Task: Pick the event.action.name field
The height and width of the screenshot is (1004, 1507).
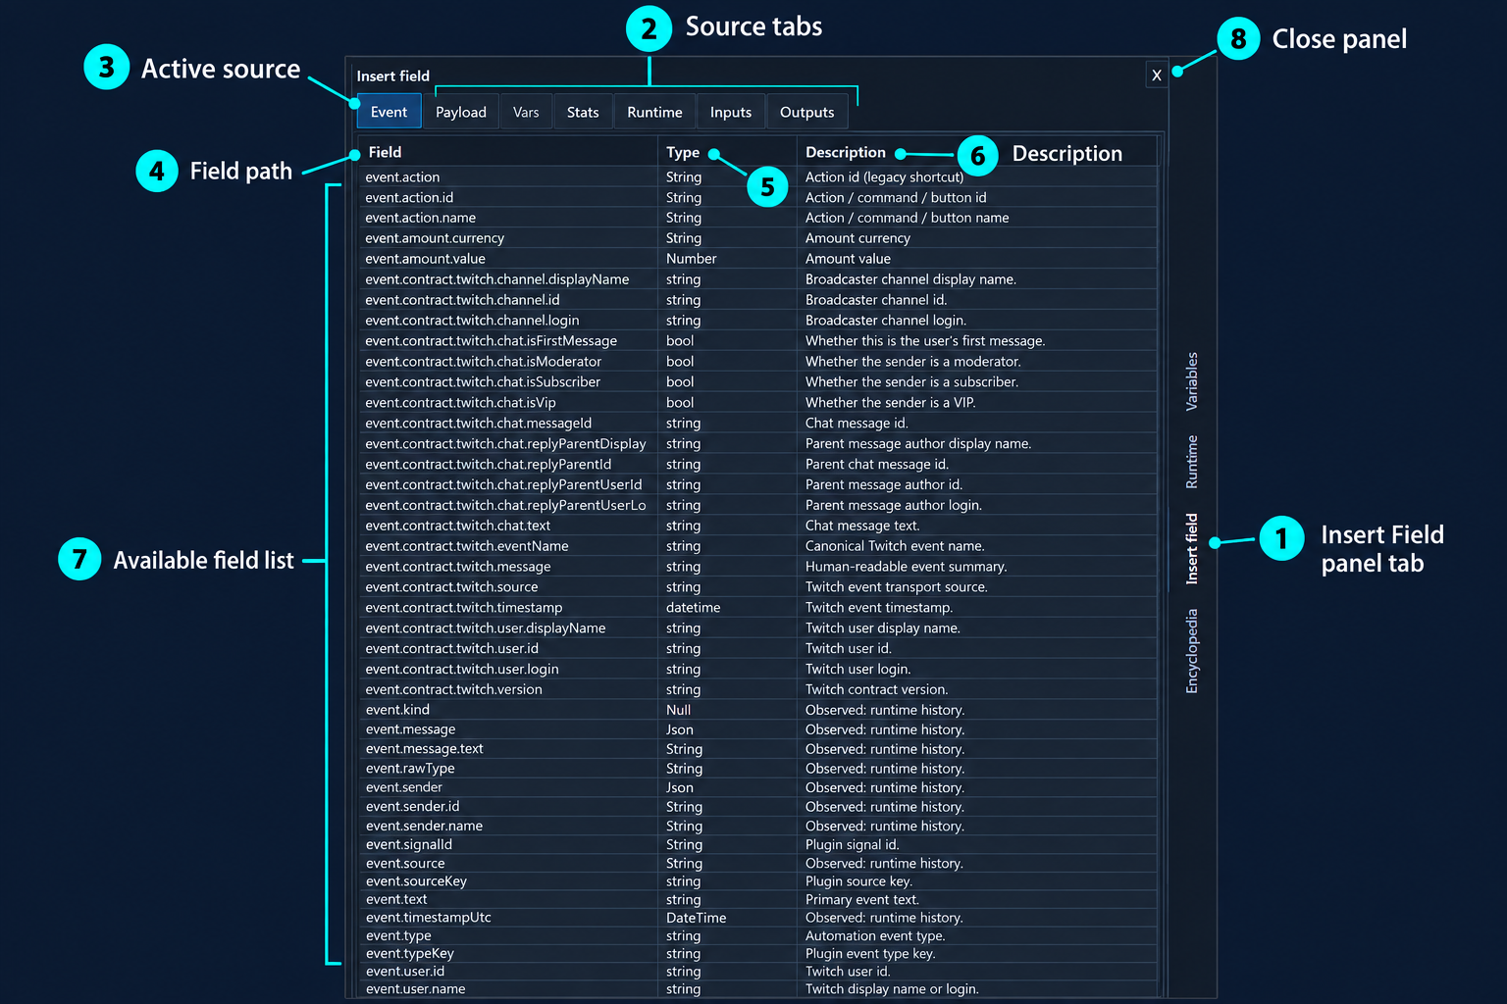Action: [757, 218]
